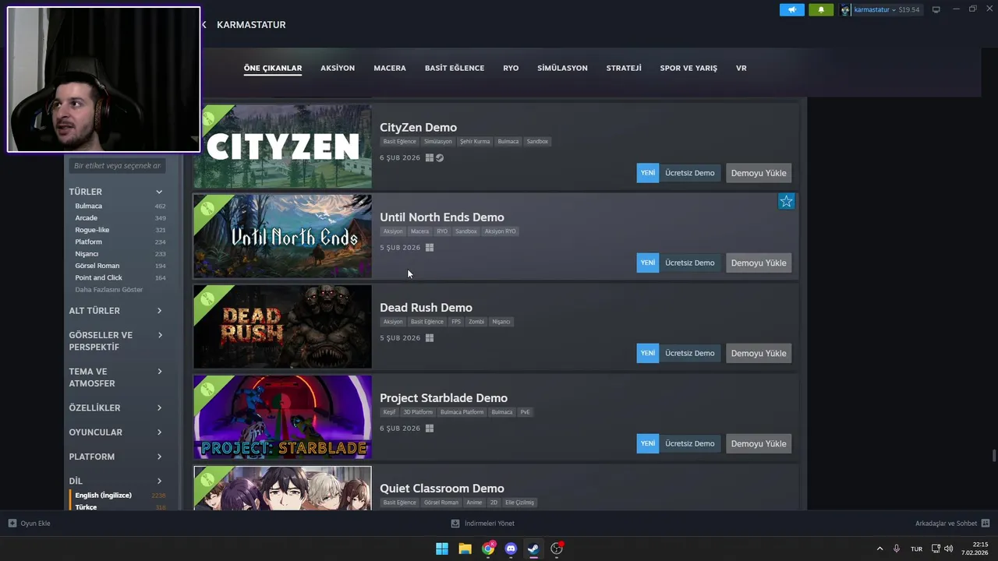998x561 pixels.
Task: Focus the tag search input field
Action: point(117,166)
